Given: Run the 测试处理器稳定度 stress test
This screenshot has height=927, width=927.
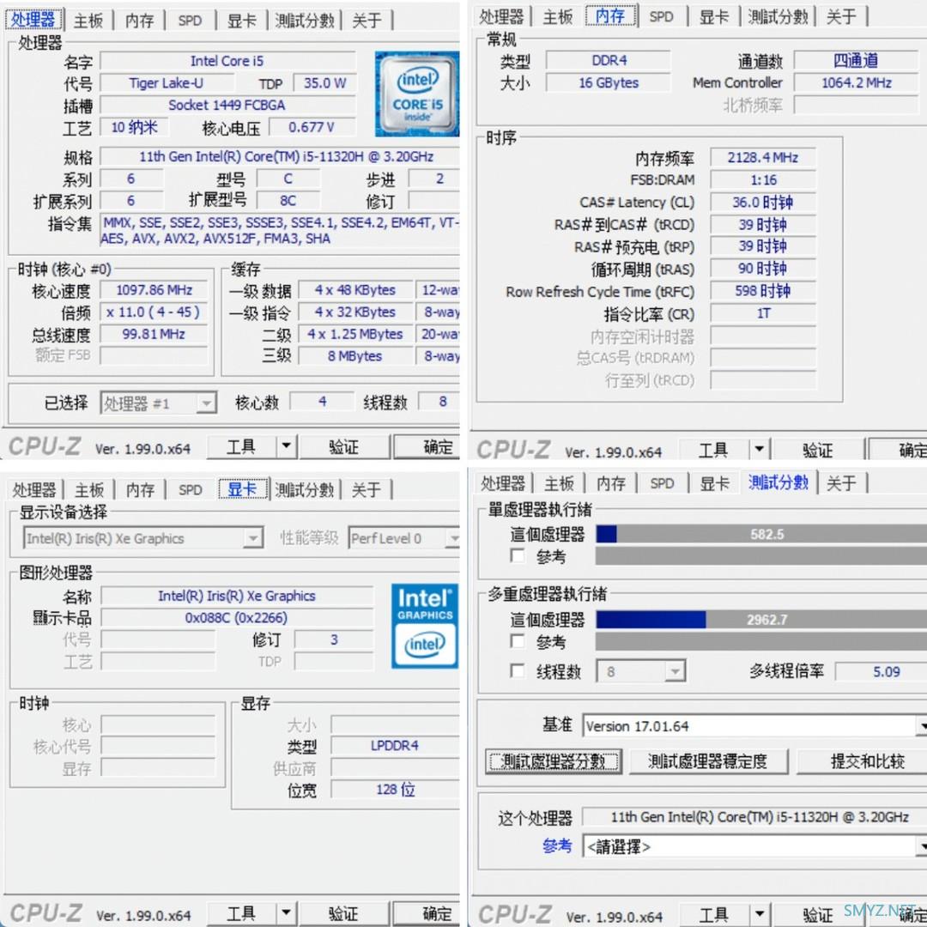Looking at the screenshot, I should [x=709, y=761].
